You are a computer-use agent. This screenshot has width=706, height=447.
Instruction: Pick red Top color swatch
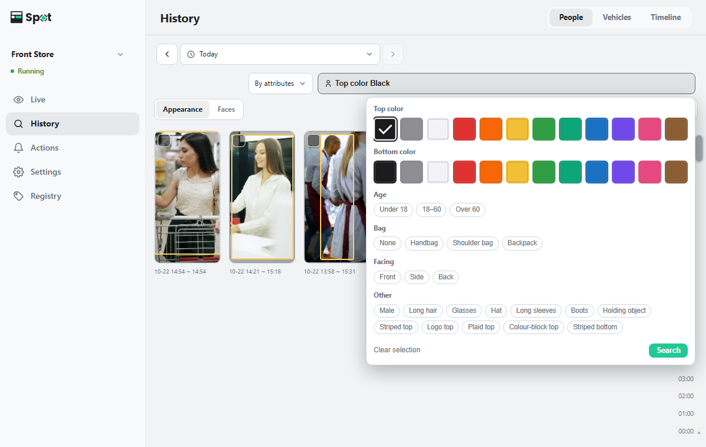click(464, 129)
